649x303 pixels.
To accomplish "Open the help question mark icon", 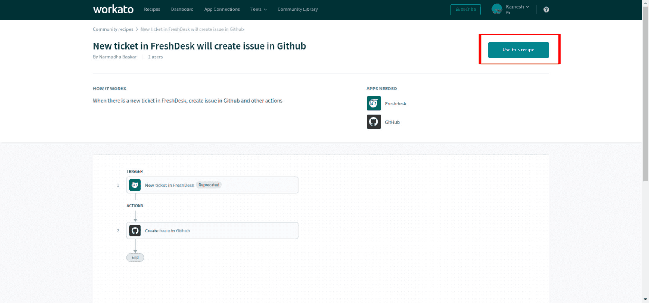I will point(546,10).
